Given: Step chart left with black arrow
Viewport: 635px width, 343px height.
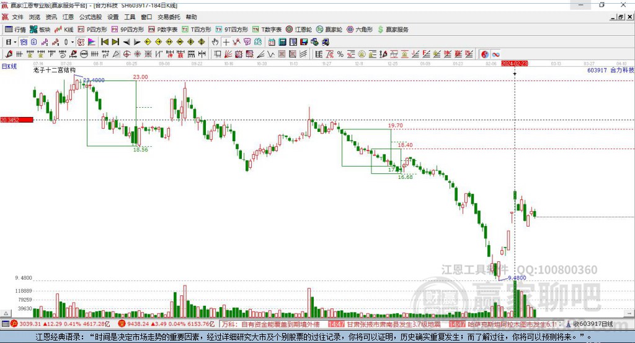Looking at the screenshot, I should click(x=127, y=42).
